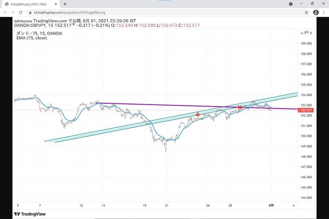Viewport: 329px width, 219px height.
Task: Reload the snapshot page
Action: pyautogui.click(x=21, y=12)
